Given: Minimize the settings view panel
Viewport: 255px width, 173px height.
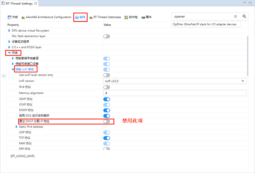Looking at the screenshot, I should point(245,3).
